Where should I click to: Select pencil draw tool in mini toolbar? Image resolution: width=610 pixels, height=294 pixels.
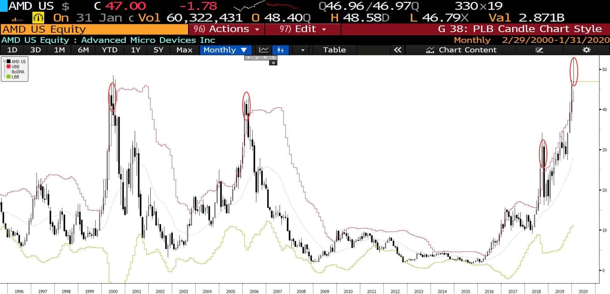[257, 58]
